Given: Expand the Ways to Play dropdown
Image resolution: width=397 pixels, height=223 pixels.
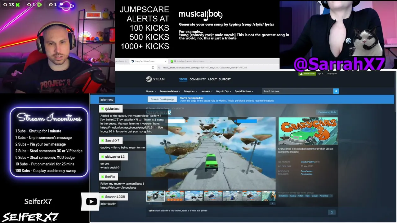Looking at the screenshot, I should pos(224,91).
